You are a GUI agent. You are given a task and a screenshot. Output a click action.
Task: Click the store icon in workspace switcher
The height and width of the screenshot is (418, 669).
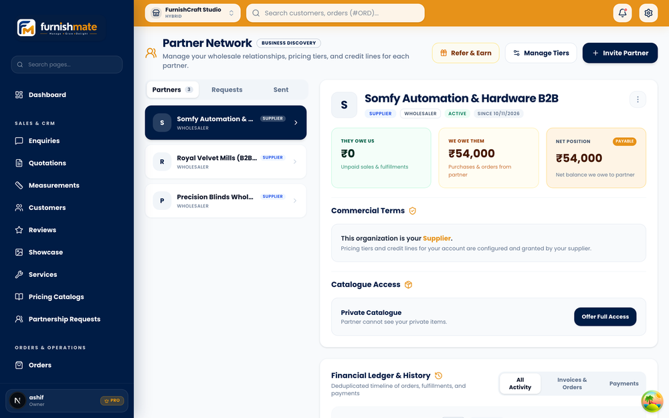156,13
